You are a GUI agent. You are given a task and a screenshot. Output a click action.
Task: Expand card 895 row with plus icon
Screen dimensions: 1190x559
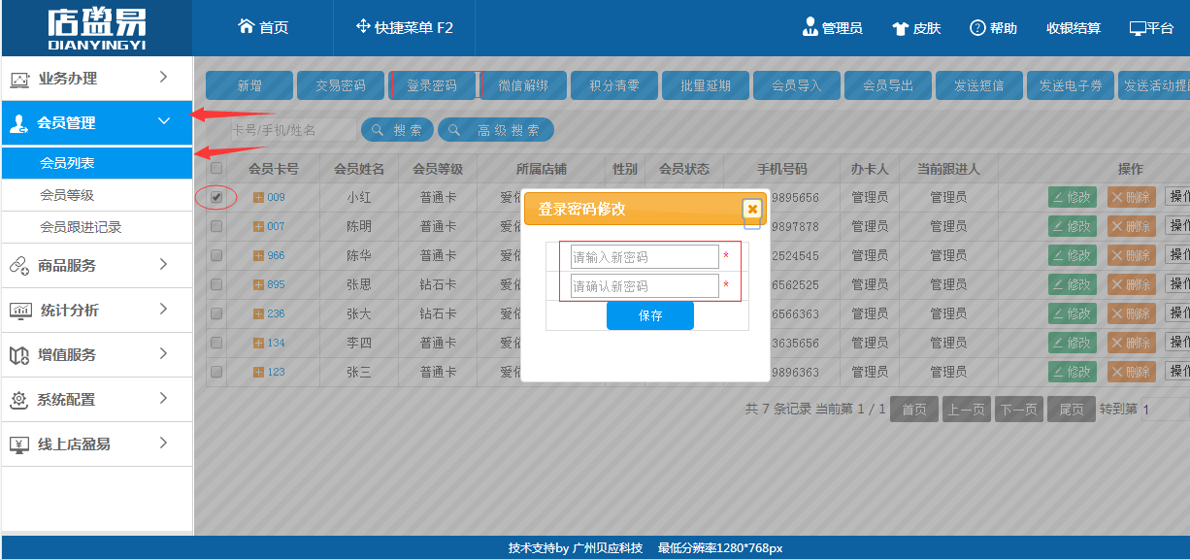point(258,284)
